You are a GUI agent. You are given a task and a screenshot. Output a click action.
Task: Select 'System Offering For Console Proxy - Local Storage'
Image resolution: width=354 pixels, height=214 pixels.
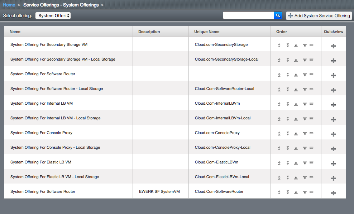pyautogui.click(x=55, y=147)
